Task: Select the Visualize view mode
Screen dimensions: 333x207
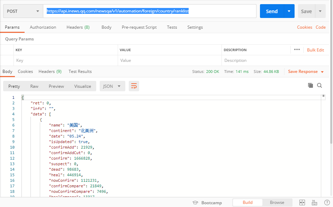Action: (83, 86)
